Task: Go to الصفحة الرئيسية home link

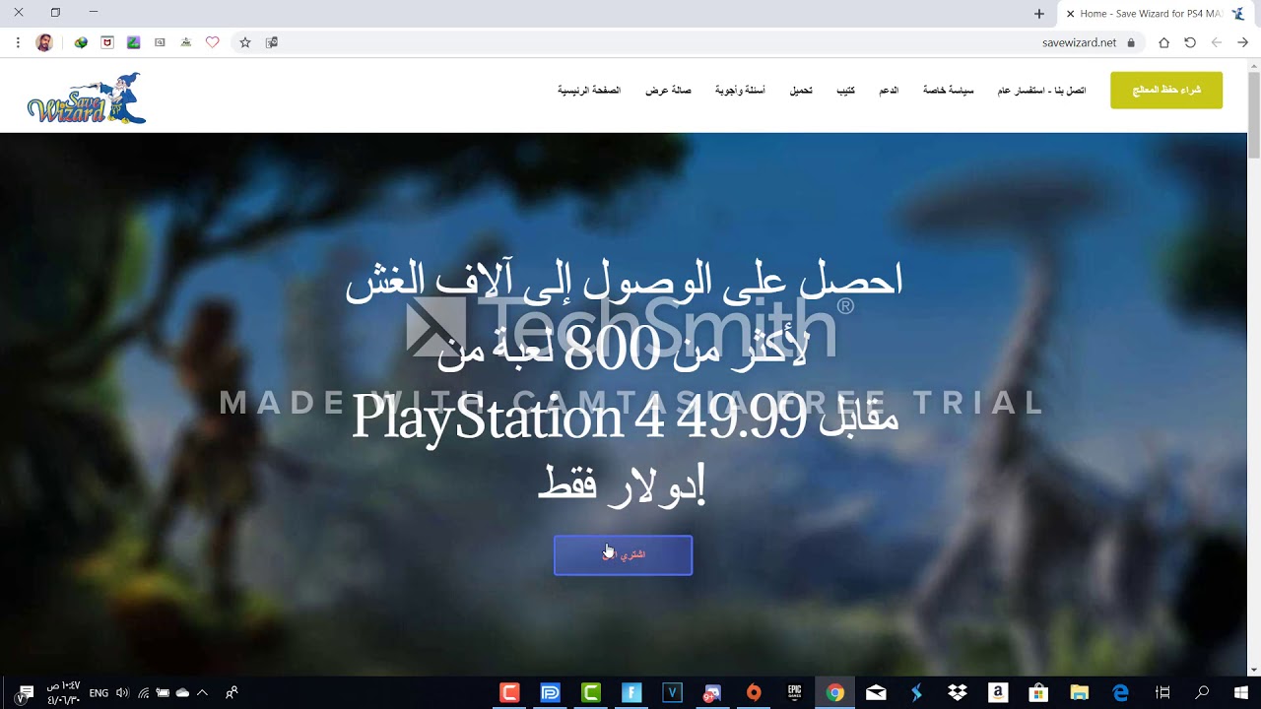Action: tap(589, 91)
